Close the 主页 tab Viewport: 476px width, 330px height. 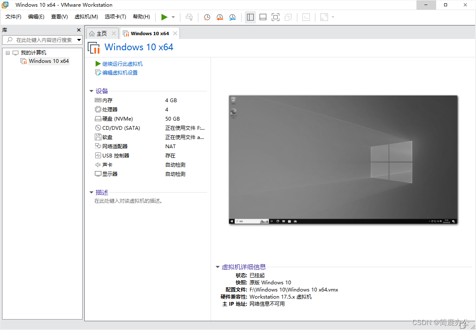[114, 34]
